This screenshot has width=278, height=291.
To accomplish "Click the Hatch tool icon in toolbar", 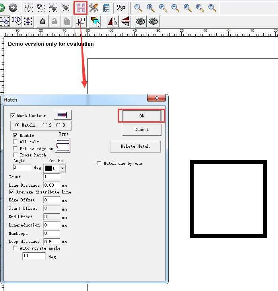I will coord(81,8).
